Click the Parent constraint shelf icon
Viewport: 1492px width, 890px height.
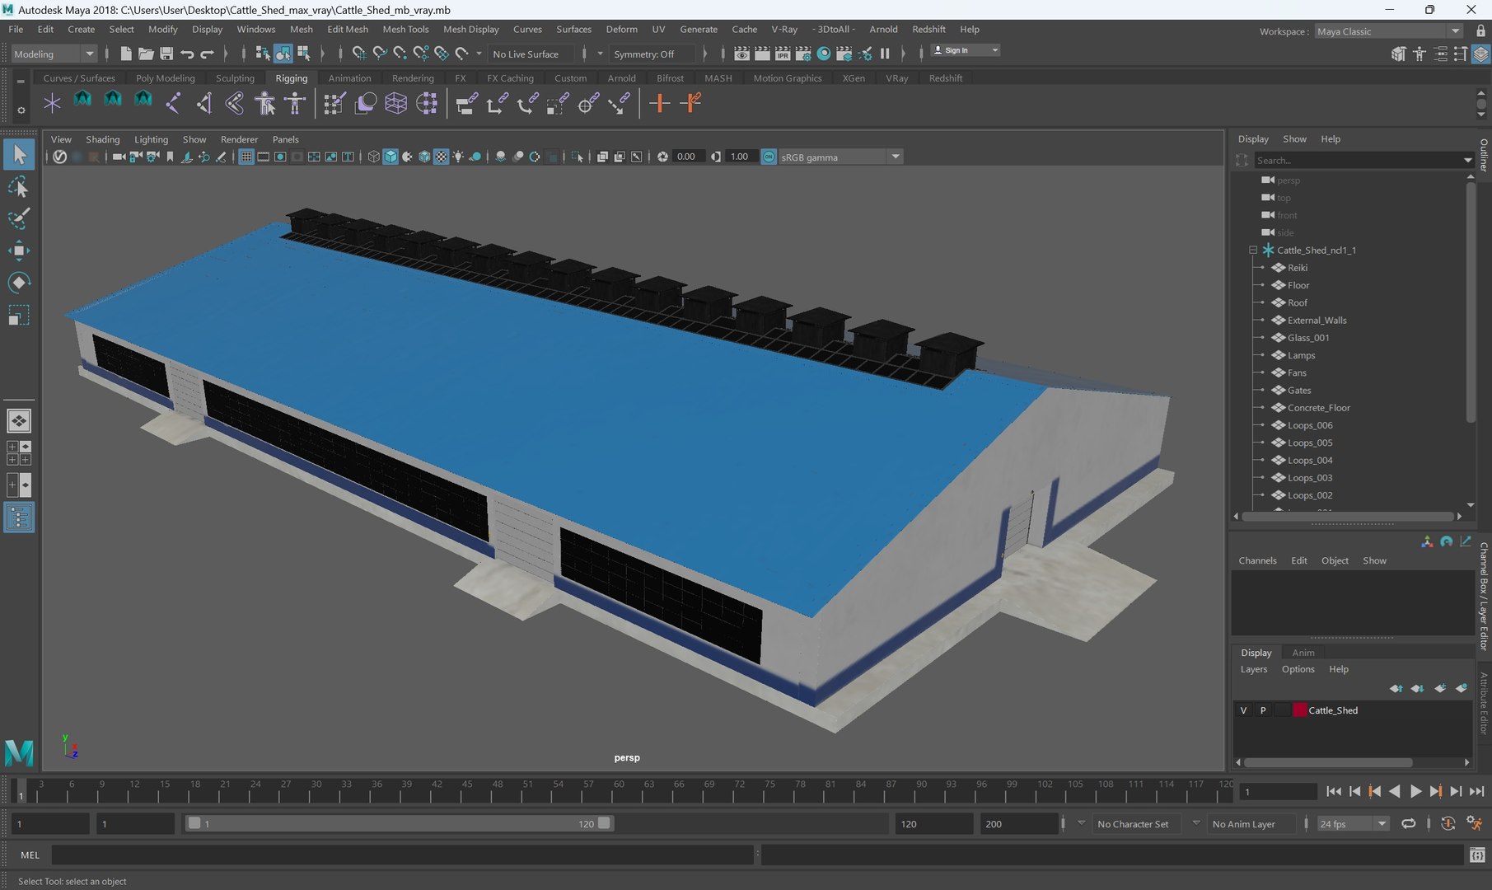[465, 103]
